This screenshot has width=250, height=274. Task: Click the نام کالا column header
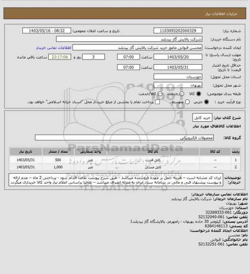point(153,151)
